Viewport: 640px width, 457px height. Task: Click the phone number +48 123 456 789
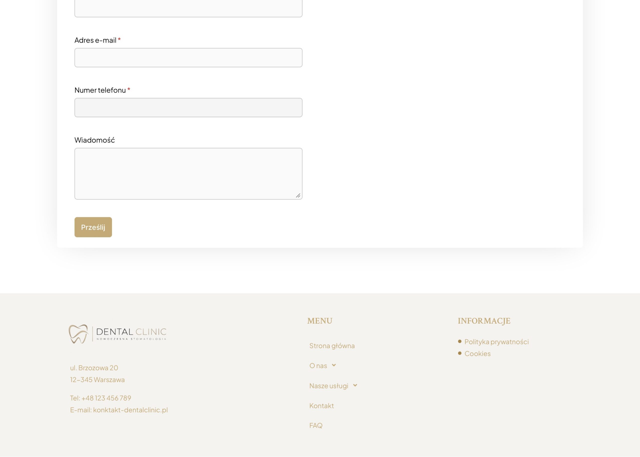click(106, 398)
